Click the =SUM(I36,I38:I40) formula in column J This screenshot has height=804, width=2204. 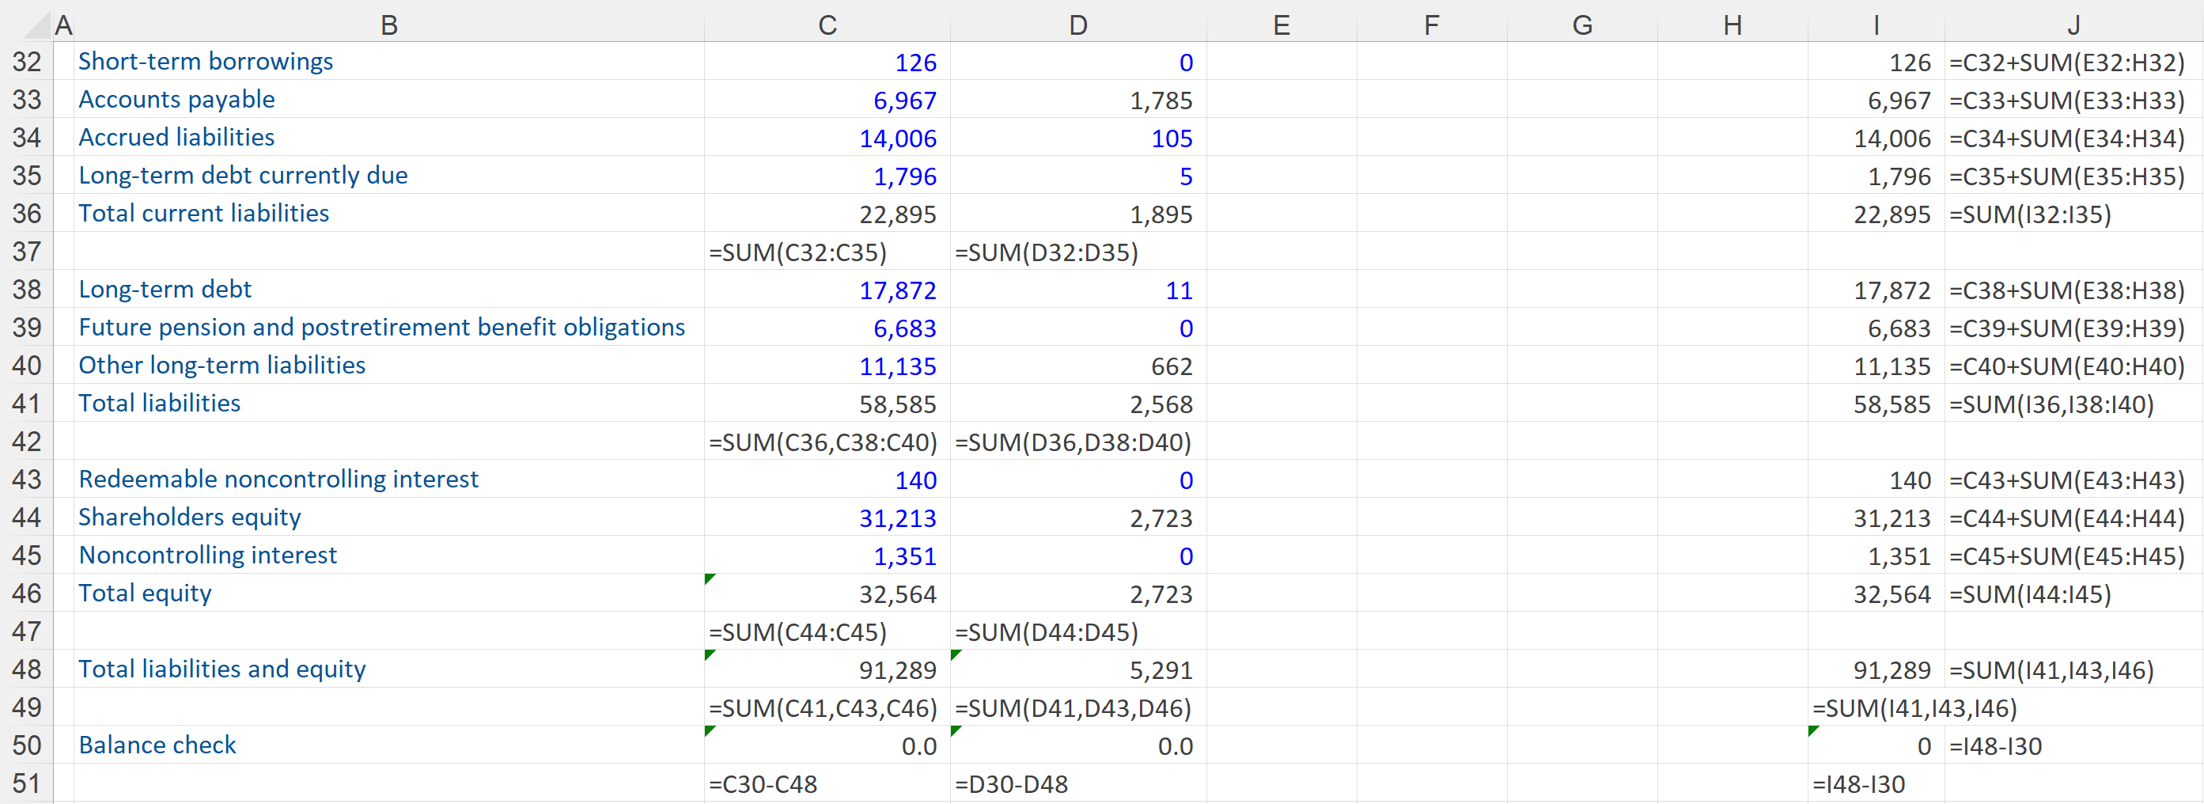coord(2050,404)
